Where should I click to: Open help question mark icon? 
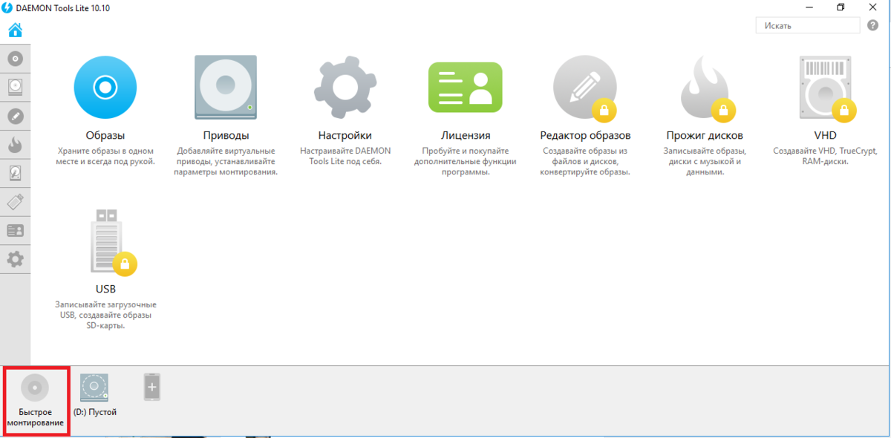(x=873, y=25)
